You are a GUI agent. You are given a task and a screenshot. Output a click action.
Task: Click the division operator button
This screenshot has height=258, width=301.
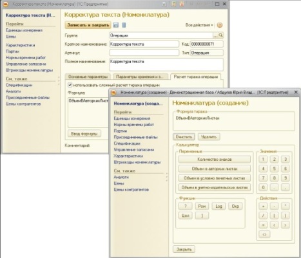[263, 216]
